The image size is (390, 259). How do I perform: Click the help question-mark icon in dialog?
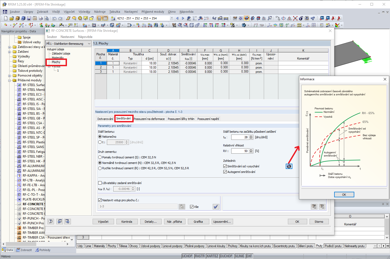coord(51,221)
